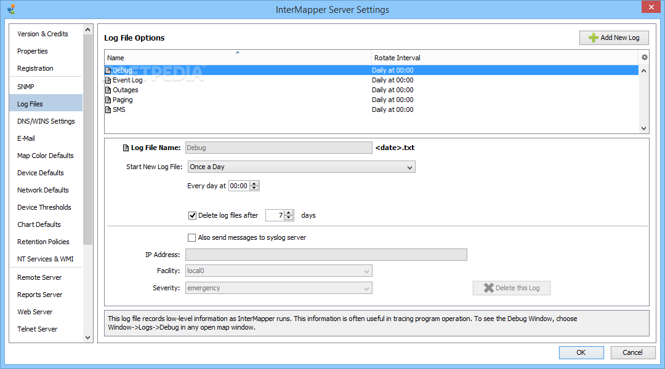Close the InterMapper Server Settings window
The width and height of the screenshot is (665, 369).
click(x=651, y=7)
